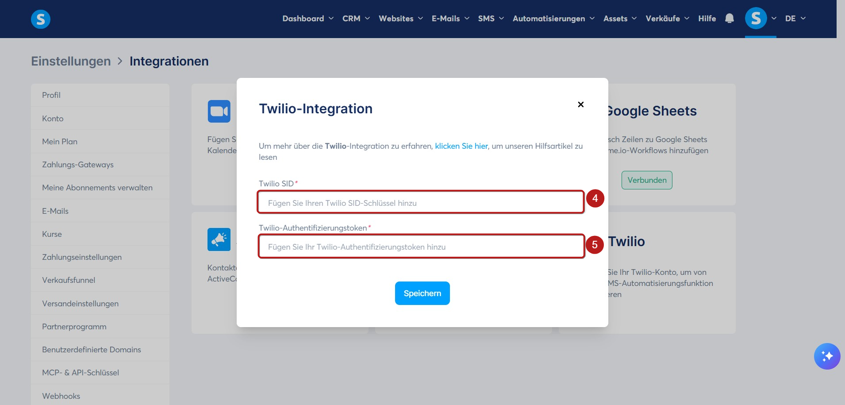845x405 pixels.
Task: Navigate to Einstellungen breadcrumb
Action: [71, 61]
